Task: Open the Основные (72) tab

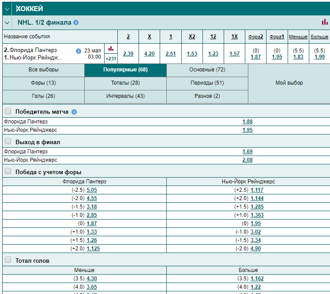Action: click(x=207, y=70)
